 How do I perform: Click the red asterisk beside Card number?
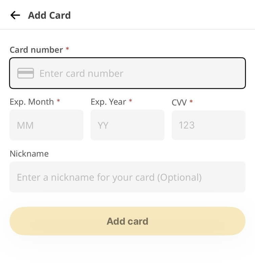click(67, 48)
